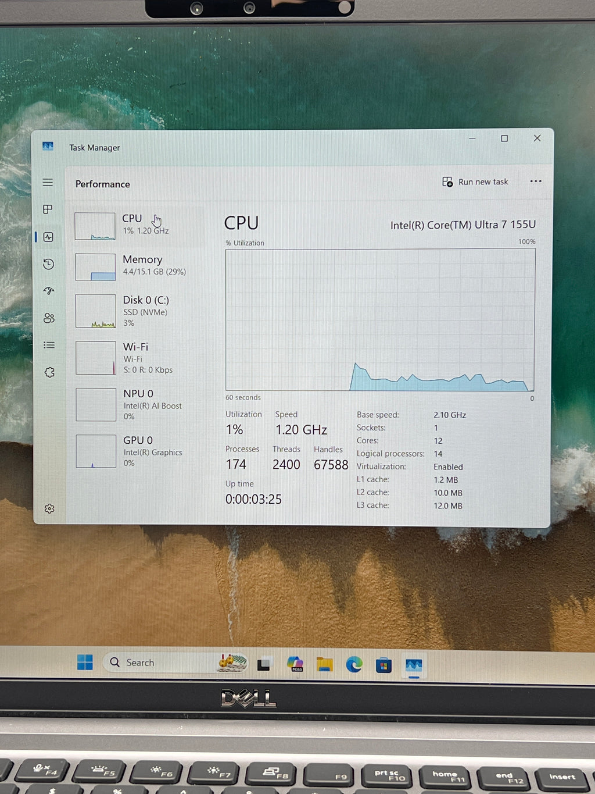Screen dimensions: 595x794
Task: Click the CPU mini graph thumbnail
Action: click(x=95, y=226)
